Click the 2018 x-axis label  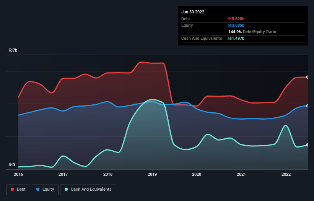[108, 174]
